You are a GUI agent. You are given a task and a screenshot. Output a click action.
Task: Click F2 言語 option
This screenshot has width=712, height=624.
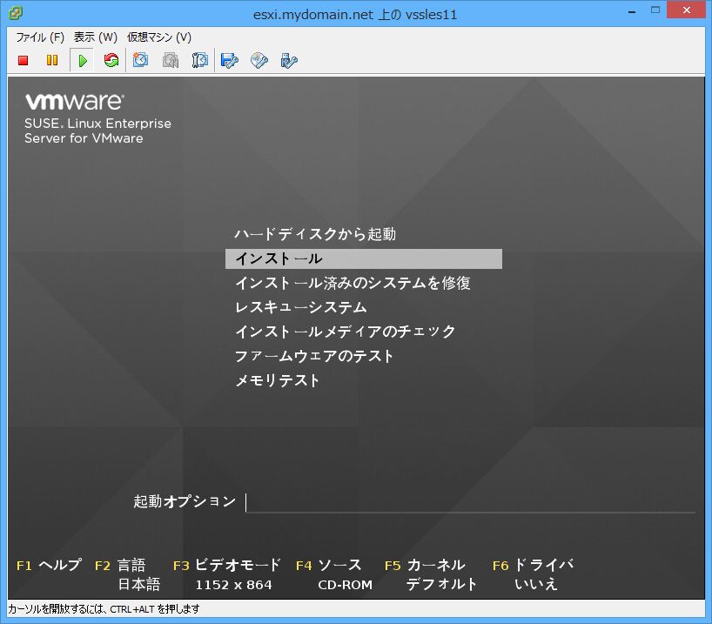pyautogui.click(x=120, y=566)
